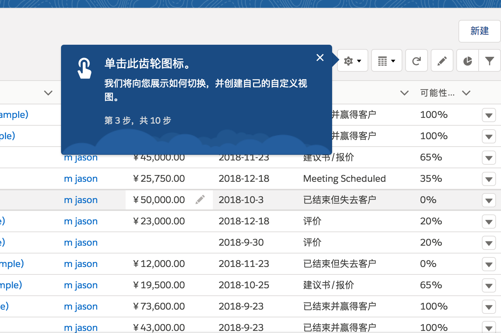Open m jason link in ¥73,600.00 row
The image size is (501, 333).
(x=81, y=306)
